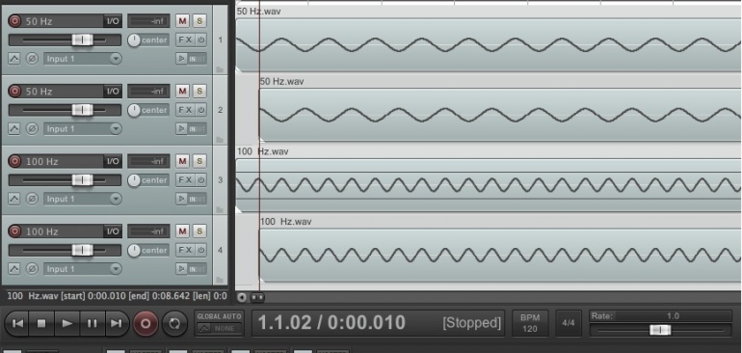Select 50 Hz.wav item on track 2
742x353 pixels.
pos(500,115)
